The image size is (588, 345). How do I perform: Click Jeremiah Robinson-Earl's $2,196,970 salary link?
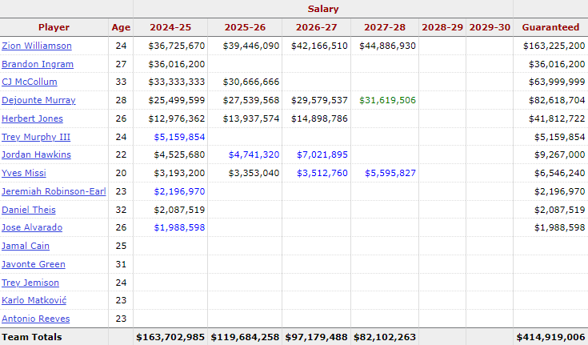179,191
